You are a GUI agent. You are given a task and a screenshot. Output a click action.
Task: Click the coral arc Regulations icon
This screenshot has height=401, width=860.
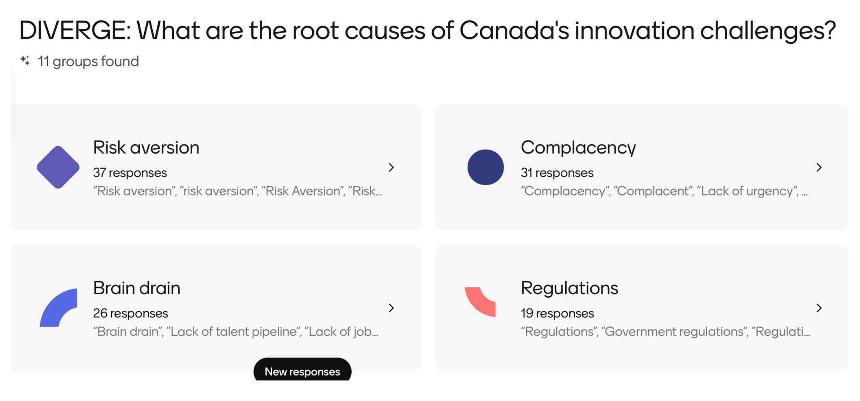[x=481, y=301]
